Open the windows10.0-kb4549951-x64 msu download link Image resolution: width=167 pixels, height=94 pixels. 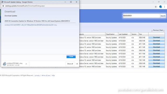tap(31, 25)
